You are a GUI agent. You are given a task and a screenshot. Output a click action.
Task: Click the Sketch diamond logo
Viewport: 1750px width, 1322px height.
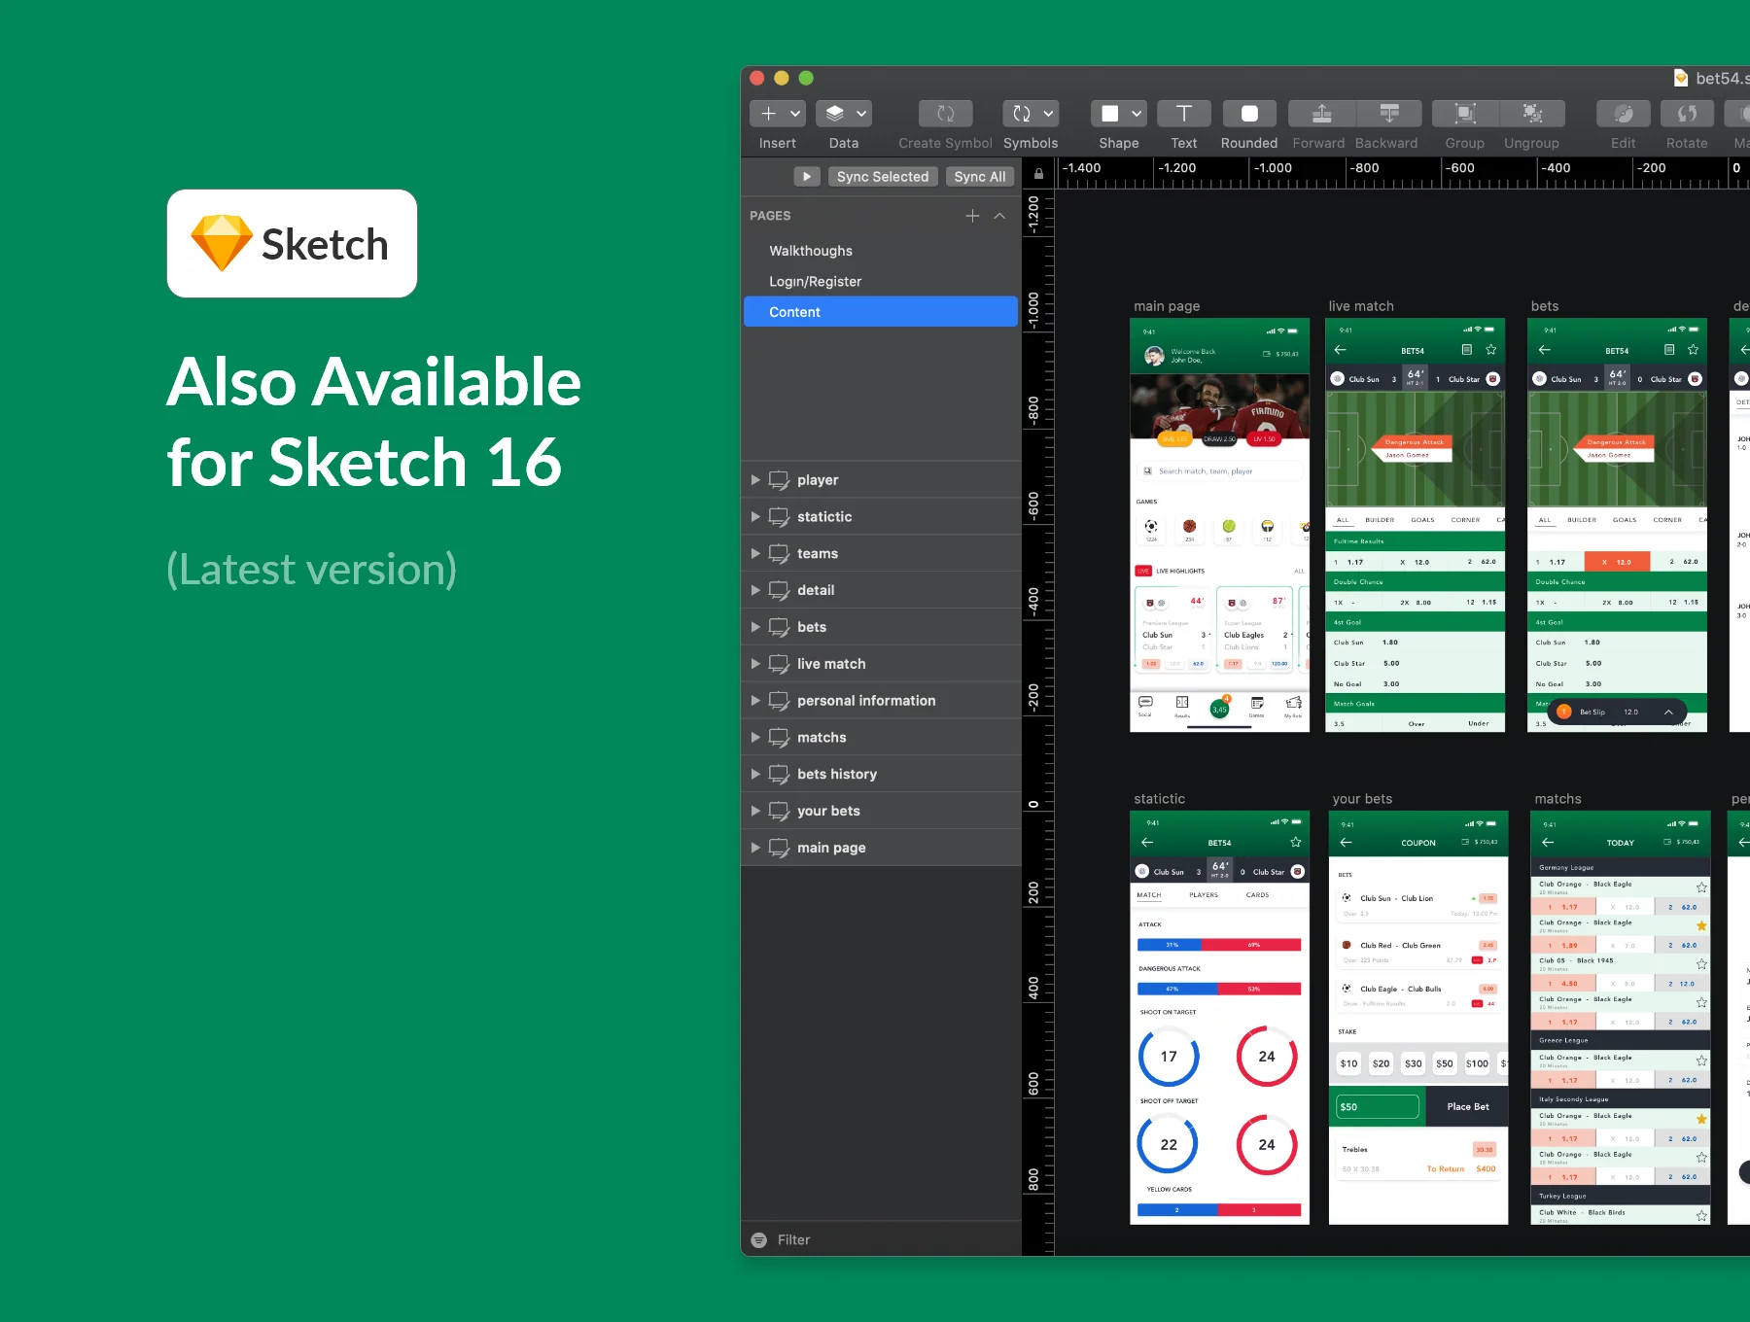click(x=222, y=243)
